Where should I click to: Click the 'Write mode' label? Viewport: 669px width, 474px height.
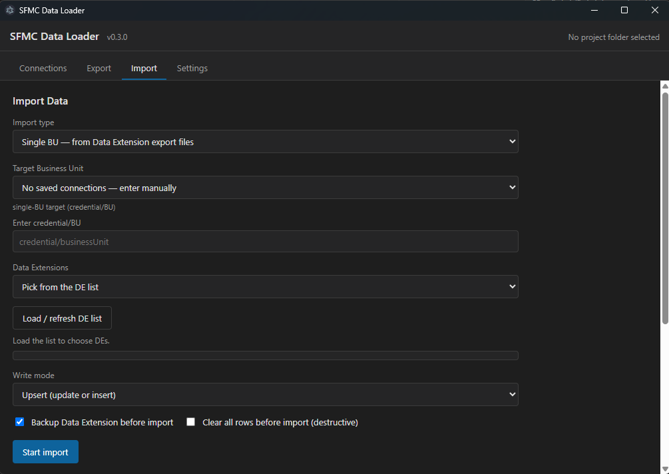(x=33, y=375)
